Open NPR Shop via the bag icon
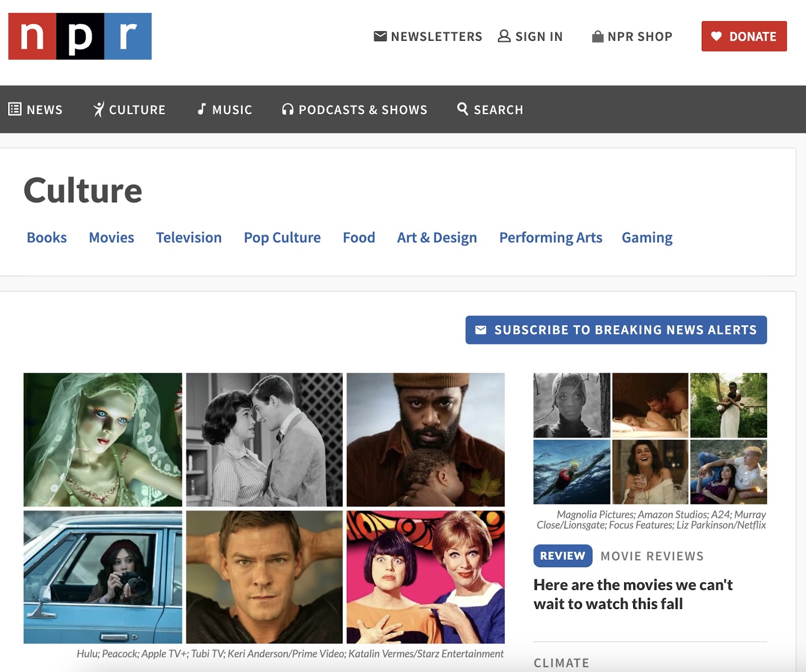 597,36
